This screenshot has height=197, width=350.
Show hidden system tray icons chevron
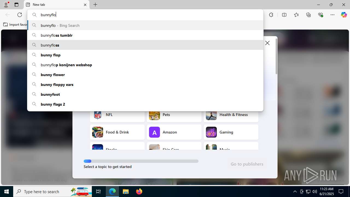click(295, 192)
